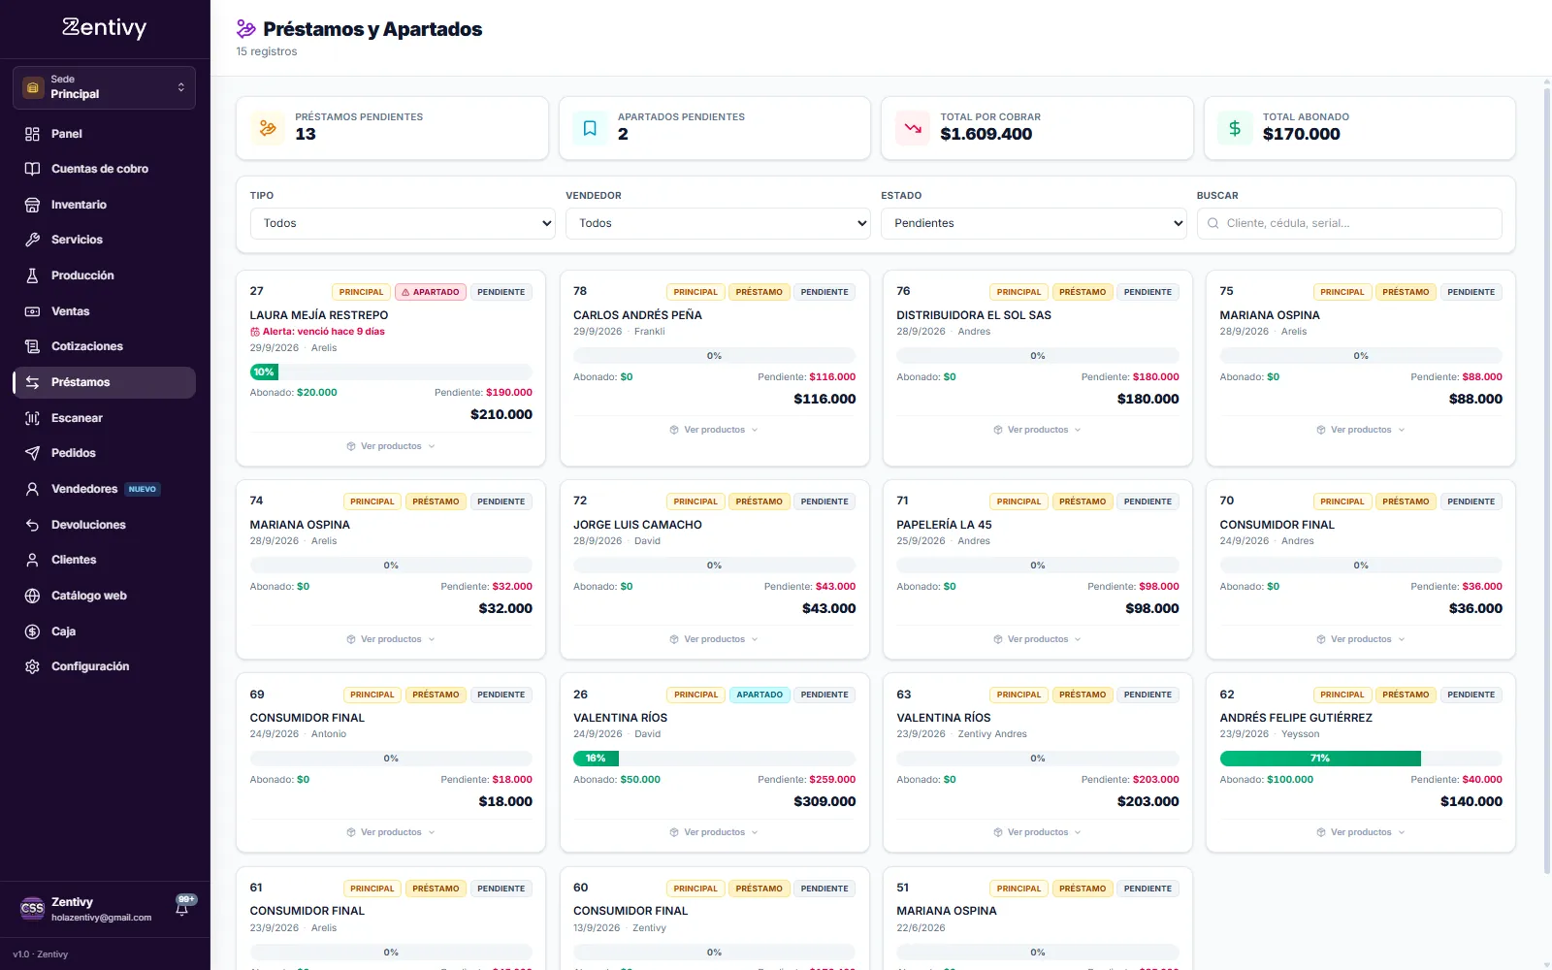The height and width of the screenshot is (970, 1552).
Task: Expand Ver productos on Carlos Andrés Peña card
Action: tap(714, 430)
